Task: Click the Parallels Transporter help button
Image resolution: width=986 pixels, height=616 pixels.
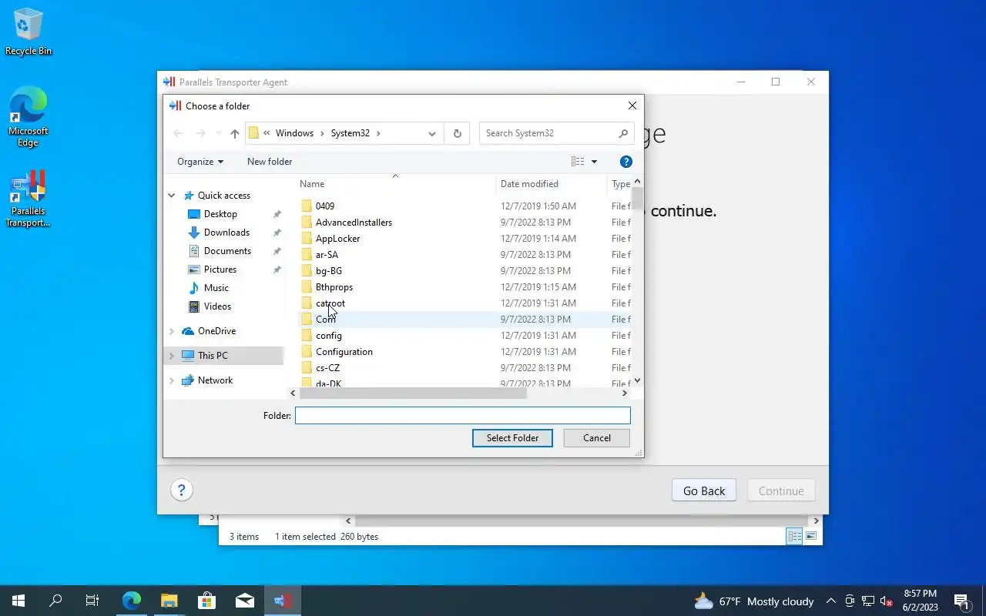Action: (x=182, y=490)
